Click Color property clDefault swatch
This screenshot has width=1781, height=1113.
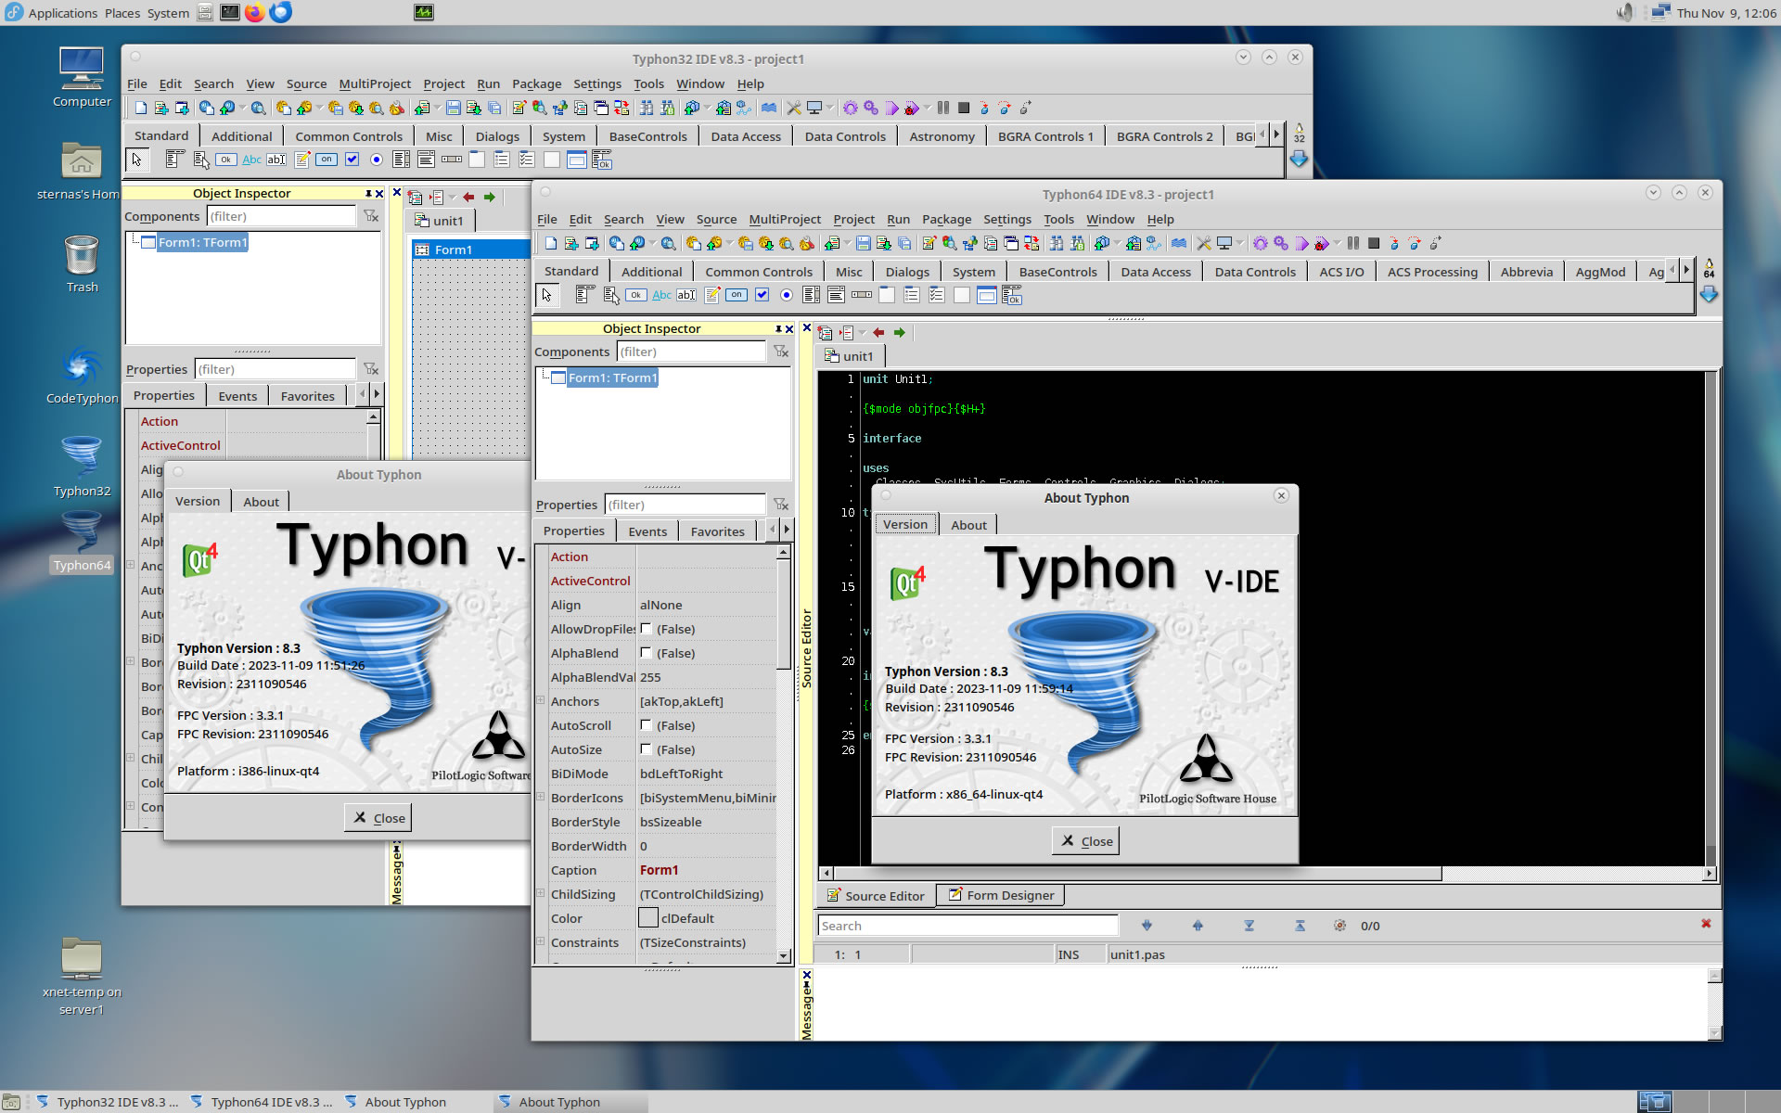click(648, 918)
